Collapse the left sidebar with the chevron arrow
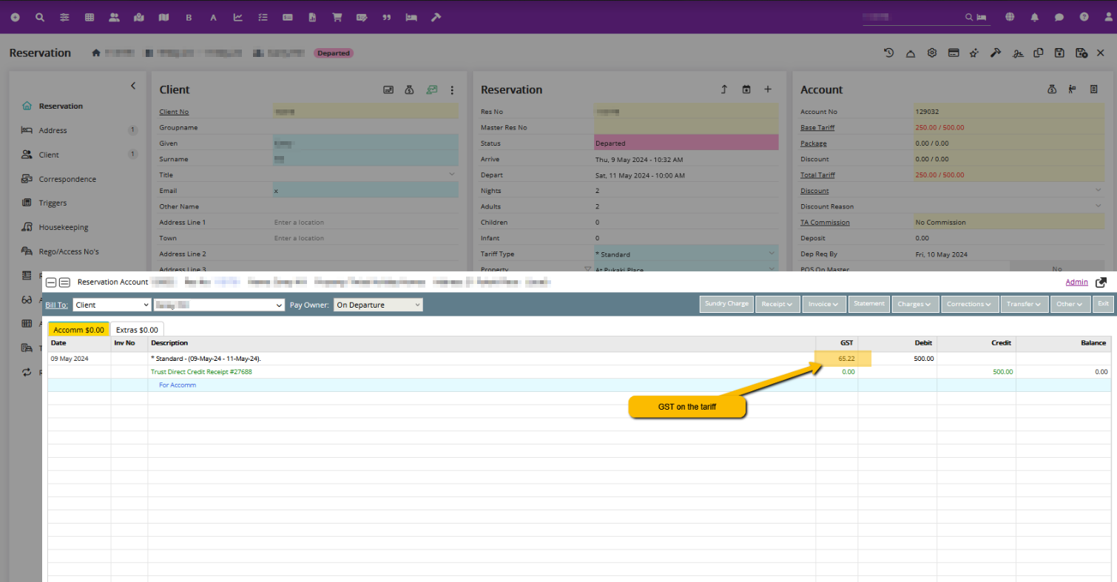The height and width of the screenshot is (582, 1117). [133, 86]
